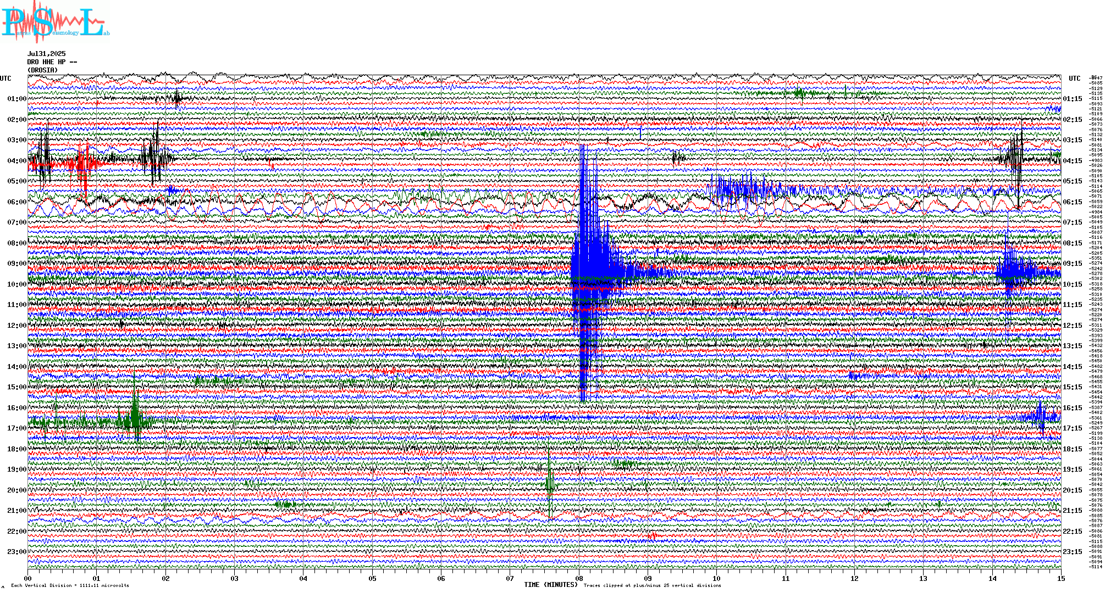Select the "14:00" hour label

tap(17, 367)
